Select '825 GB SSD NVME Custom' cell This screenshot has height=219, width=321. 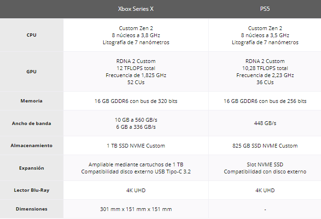(265, 146)
